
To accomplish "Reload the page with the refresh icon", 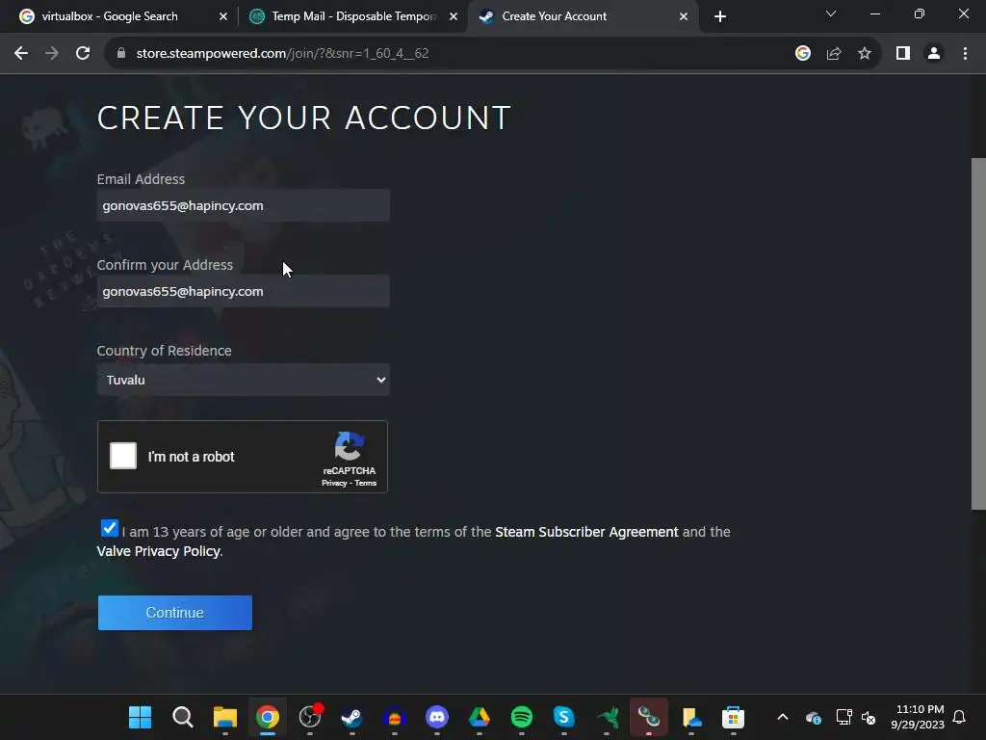I will [83, 54].
